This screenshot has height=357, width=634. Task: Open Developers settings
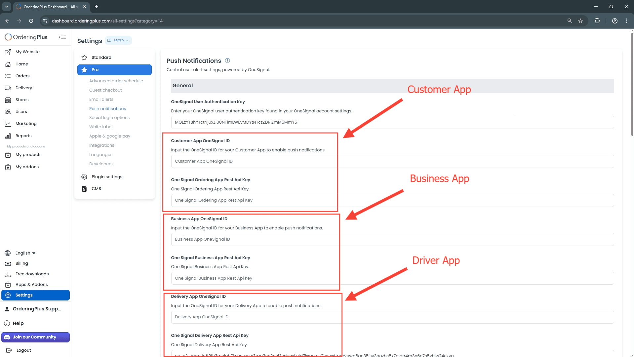(101, 164)
